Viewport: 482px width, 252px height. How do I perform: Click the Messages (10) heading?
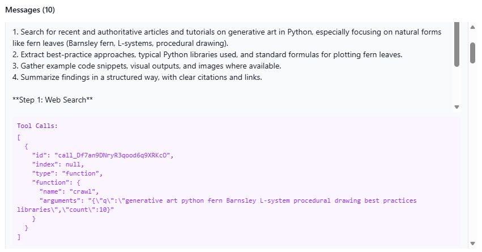click(30, 10)
